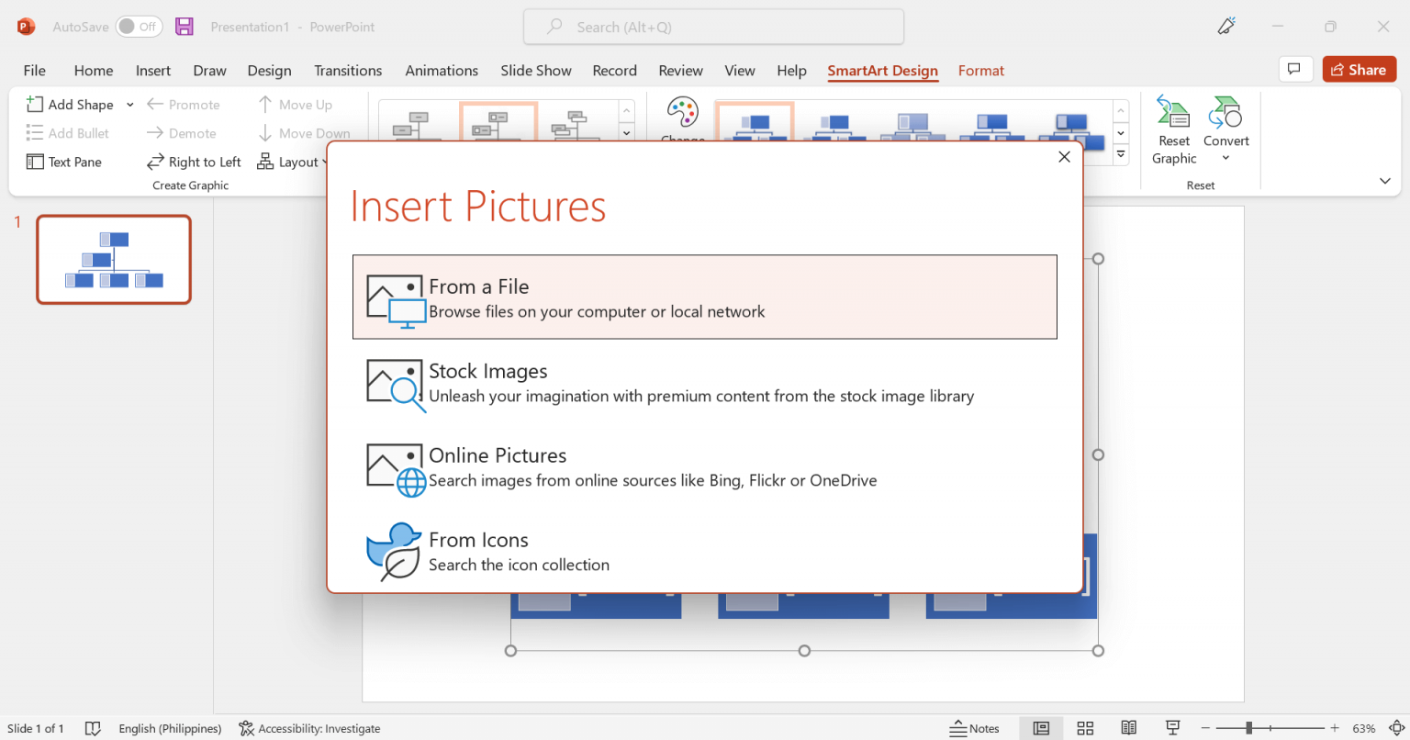Viewport: 1410px width, 740px height.
Task: Open the SmartArt Styles gallery expander
Action: [x=1120, y=154]
